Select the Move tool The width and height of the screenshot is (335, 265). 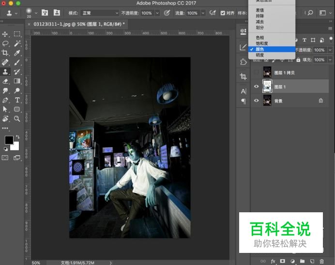click(x=5, y=34)
